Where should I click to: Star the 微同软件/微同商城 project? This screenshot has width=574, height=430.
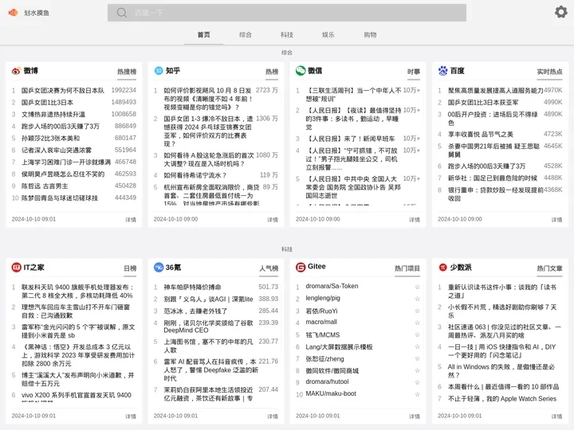coord(417,370)
